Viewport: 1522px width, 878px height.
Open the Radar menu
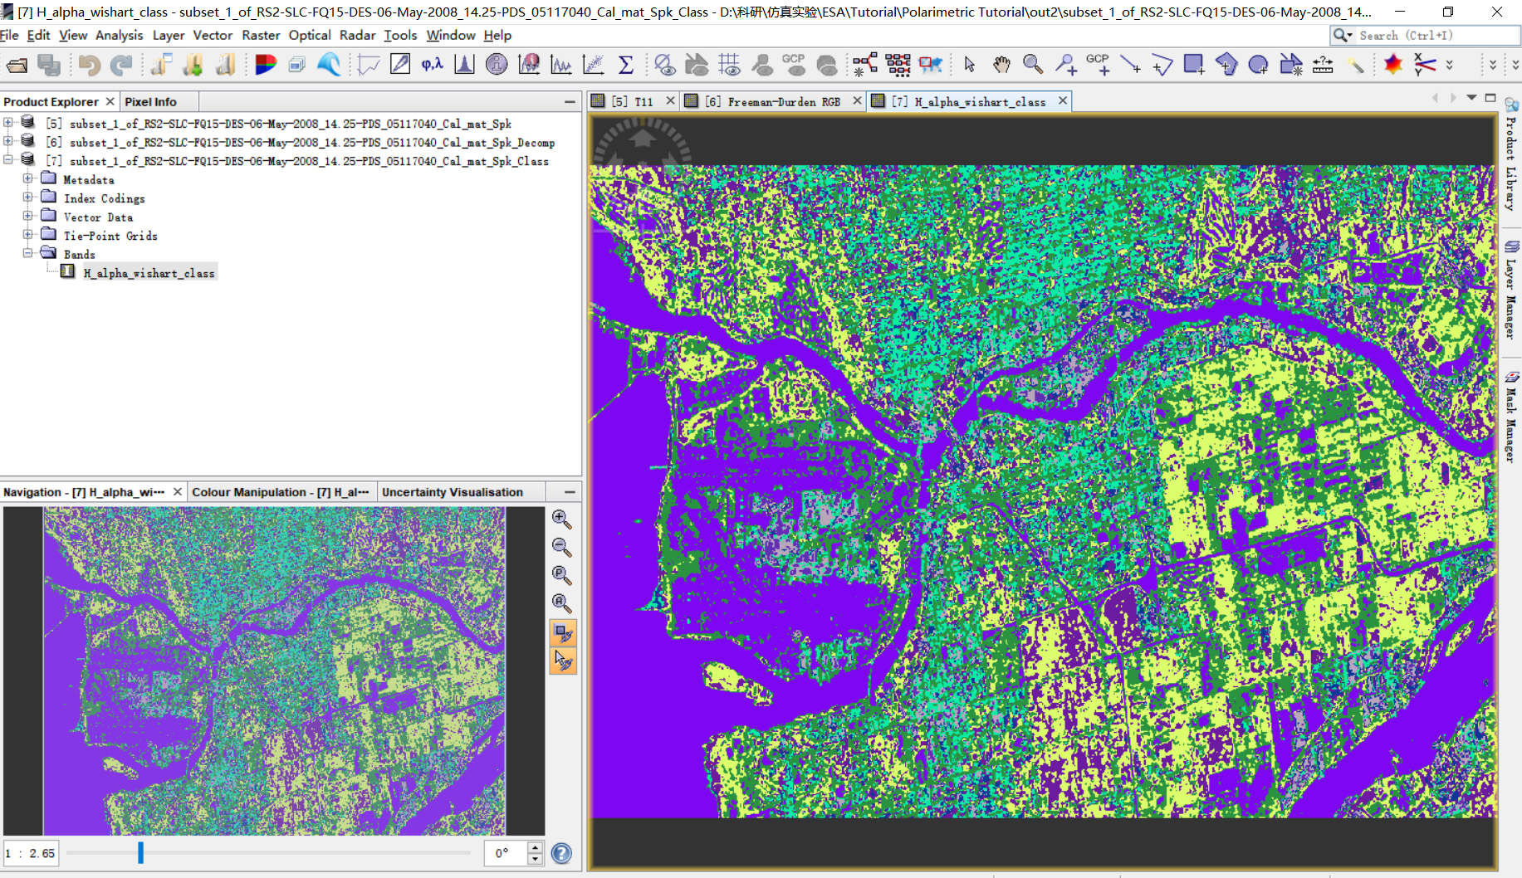click(x=357, y=35)
